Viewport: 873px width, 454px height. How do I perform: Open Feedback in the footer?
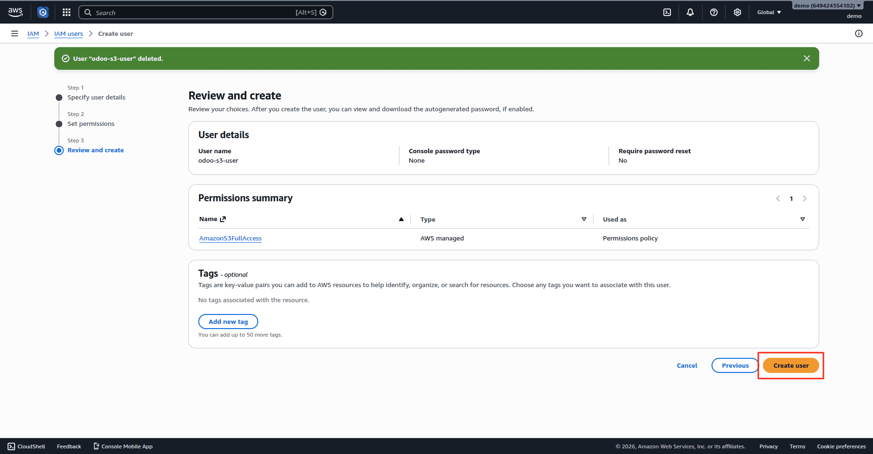pyautogui.click(x=69, y=446)
